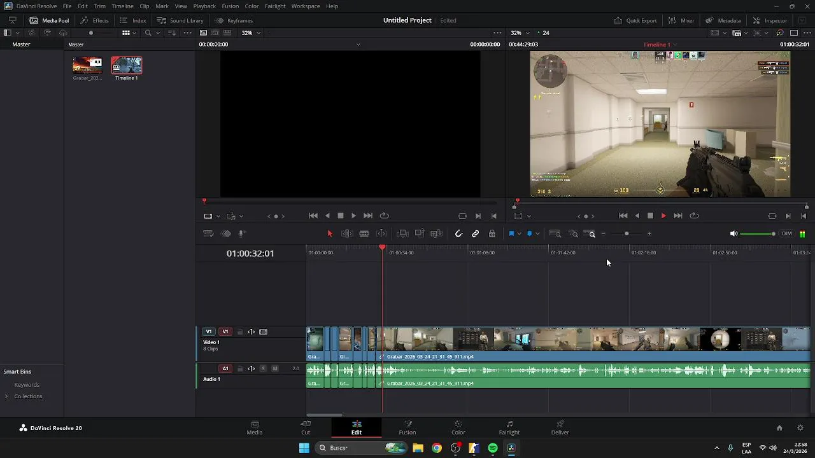This screenshot has width=815, height=458.
Task: Open the Keyframes panel
Action: [234, 20]
